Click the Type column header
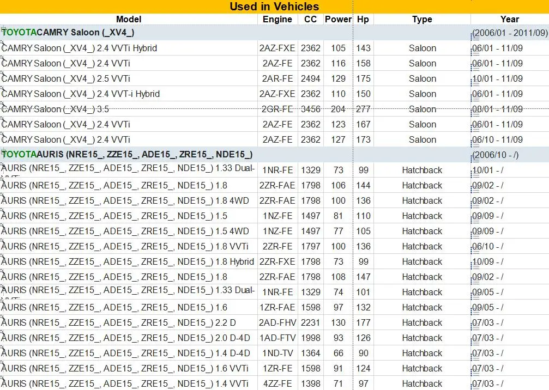 pyautogui.click(x=422, y=19)
